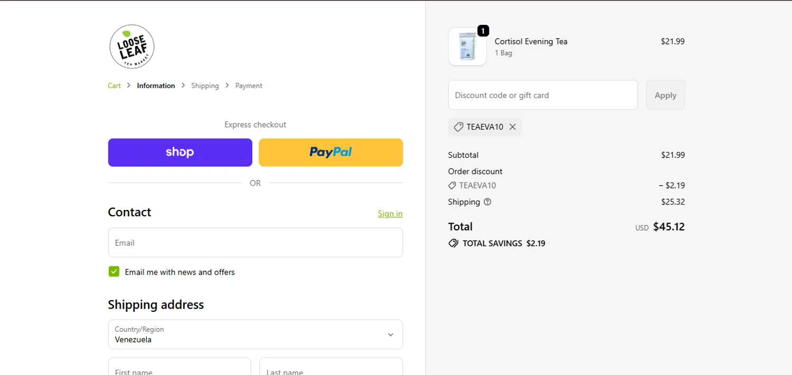Viewport: 792px width, 375px height.
Task: Click the Total Savings tag icon
Action: coord(453,244)
